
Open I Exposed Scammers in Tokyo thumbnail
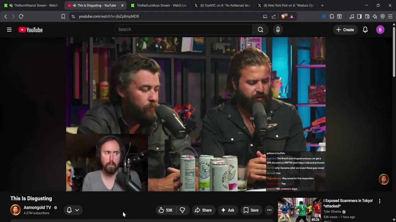click(299, 210)
